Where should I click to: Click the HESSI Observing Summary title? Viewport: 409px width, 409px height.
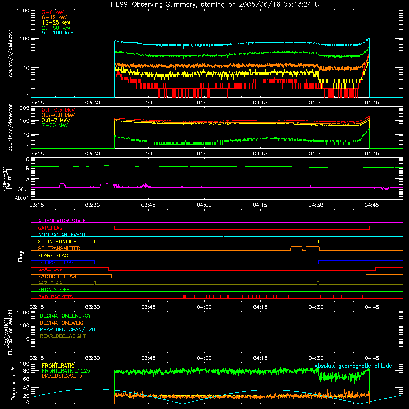coord(216,5)
